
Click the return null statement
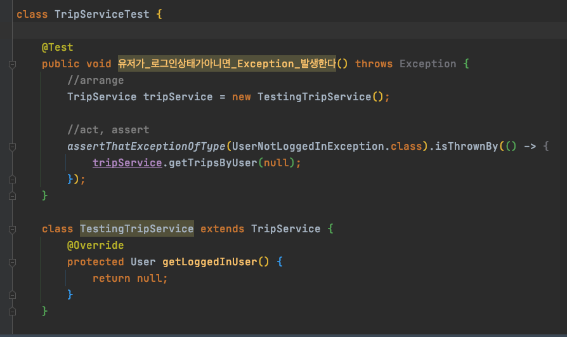pyautogui.click(x=130, y=279)
